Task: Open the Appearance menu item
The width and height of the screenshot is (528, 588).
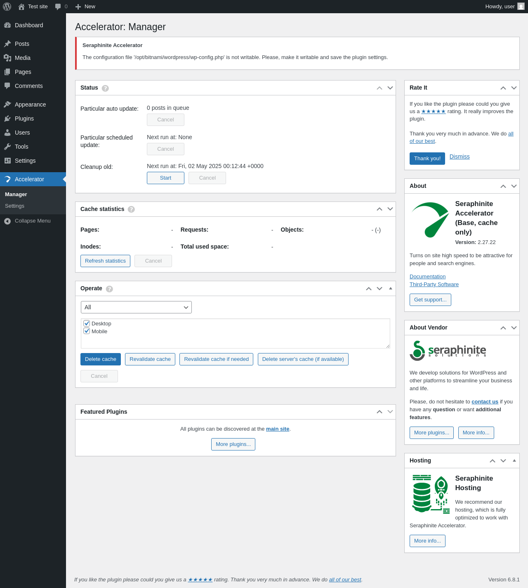Action: click(x=33, y=104)
